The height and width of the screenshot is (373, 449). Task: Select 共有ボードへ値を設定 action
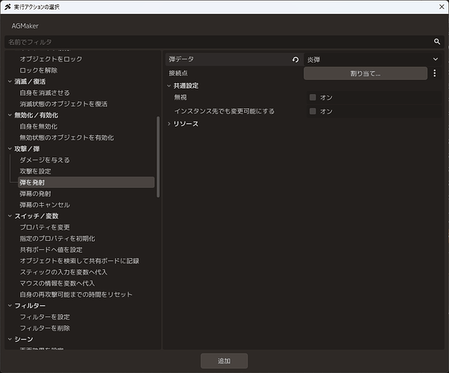coord(51,250)
